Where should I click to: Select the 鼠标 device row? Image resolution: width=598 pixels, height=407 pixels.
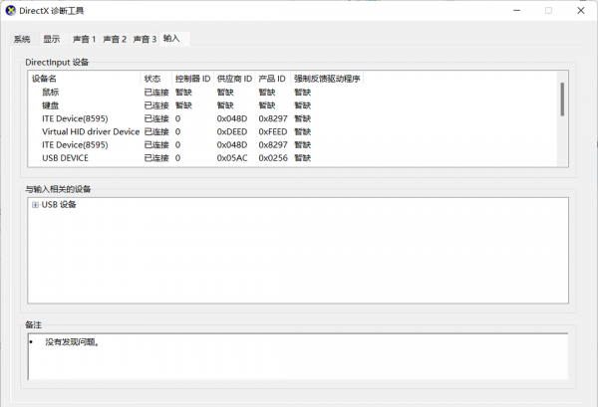[50, 92]
